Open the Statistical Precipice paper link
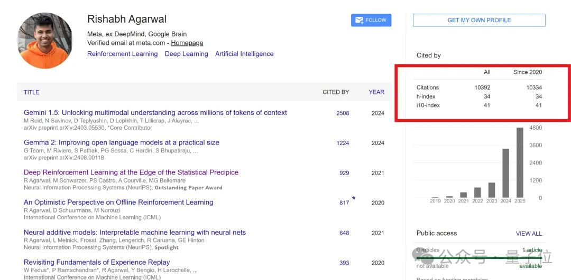This screenshot has height=280, width=571. (x=131, y=172)
